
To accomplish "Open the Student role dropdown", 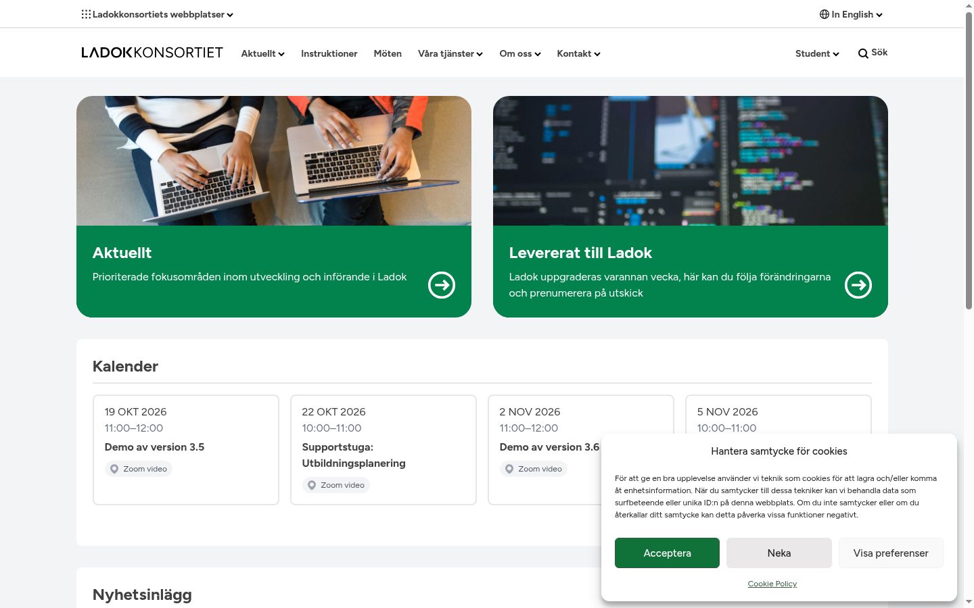I will [x=817, y=53].
